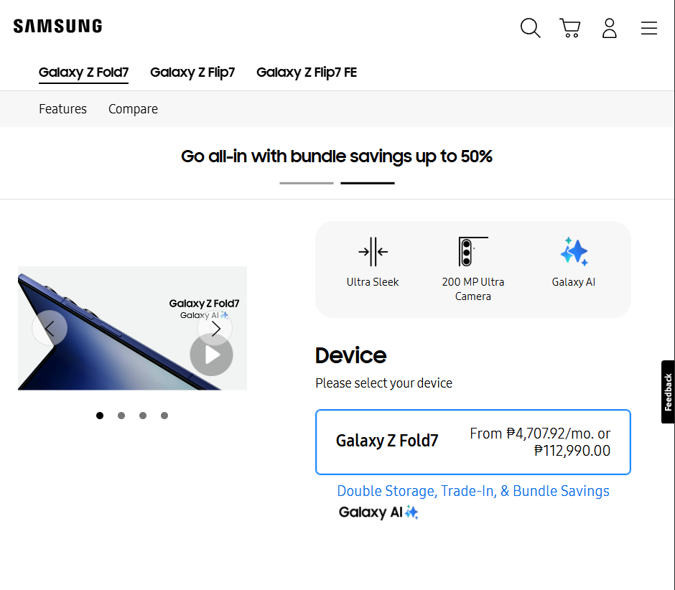
Task: Switch to the Galaxy Z Flip7 FE tab
Action: pos(307,72)
